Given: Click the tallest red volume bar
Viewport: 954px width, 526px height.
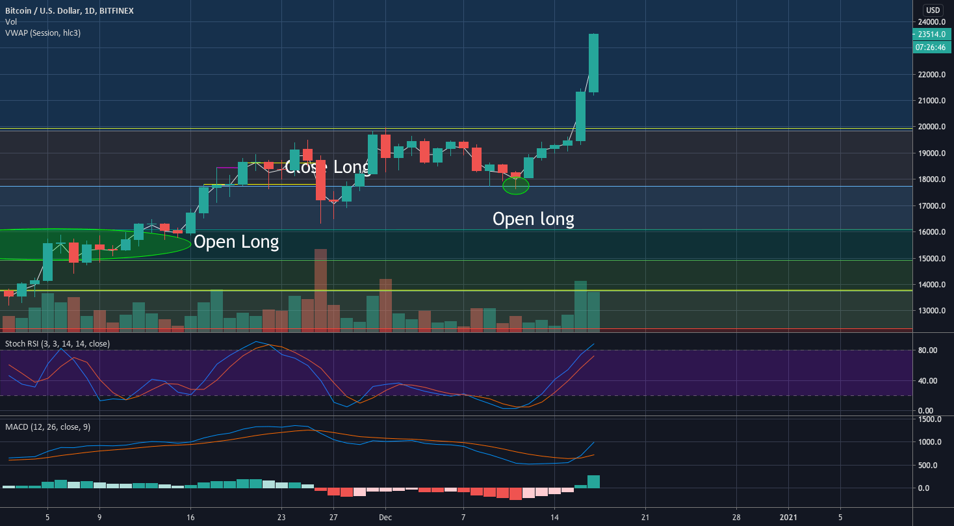Looking at the screenshot, I should 320,291.
